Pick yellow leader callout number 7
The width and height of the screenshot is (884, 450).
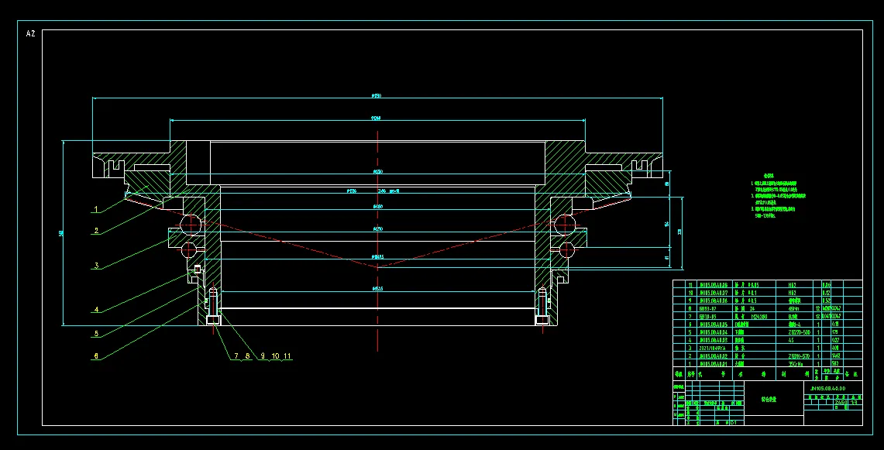[x=236, y=356]
